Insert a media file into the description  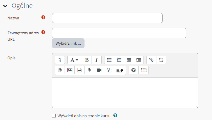[x=79, y=70]
